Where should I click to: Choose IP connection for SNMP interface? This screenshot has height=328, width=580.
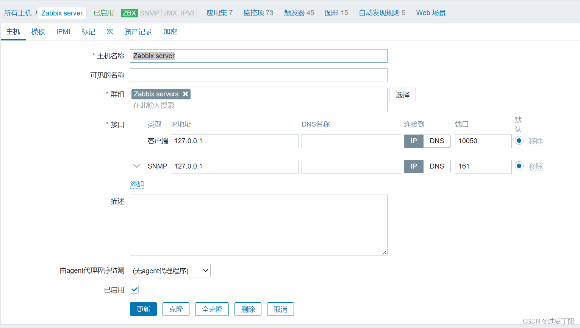tap(414, 166)
